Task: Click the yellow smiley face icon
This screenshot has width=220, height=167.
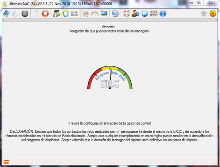Action: click(213, 13)
